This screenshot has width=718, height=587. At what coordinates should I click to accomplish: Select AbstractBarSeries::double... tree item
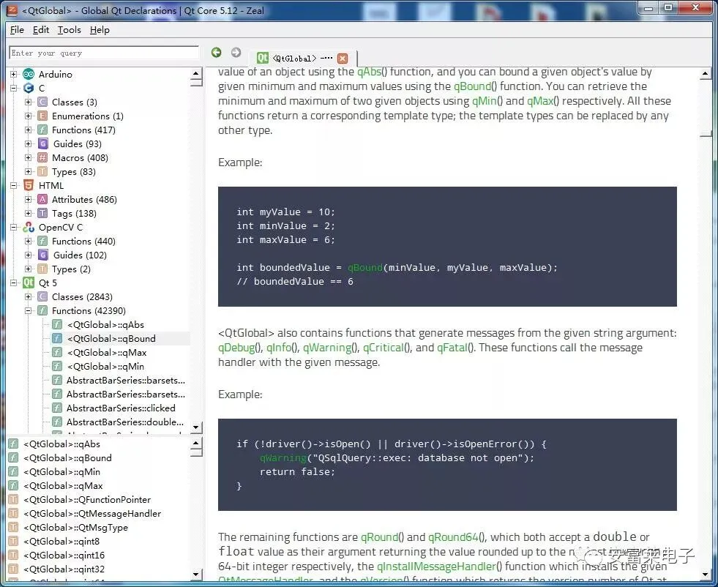click(x=125, y=422)
